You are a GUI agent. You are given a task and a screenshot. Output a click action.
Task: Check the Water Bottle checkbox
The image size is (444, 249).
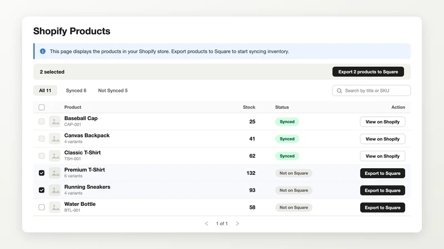click(42, 207)
